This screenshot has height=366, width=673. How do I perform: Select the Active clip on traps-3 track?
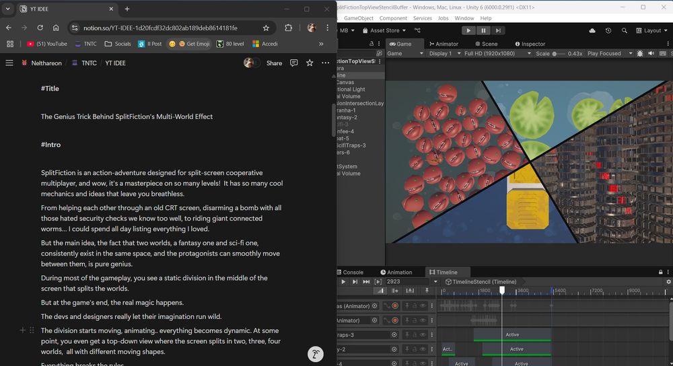512,335
